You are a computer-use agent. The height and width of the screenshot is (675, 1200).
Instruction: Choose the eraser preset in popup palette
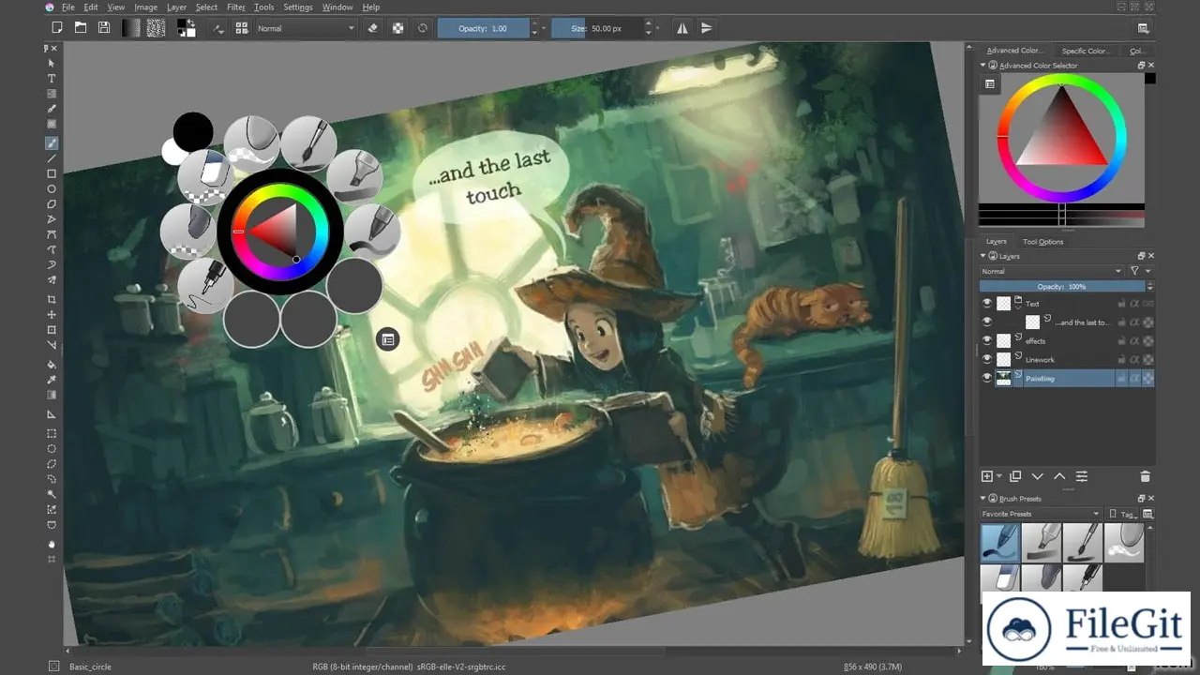(x=205, y=175)
